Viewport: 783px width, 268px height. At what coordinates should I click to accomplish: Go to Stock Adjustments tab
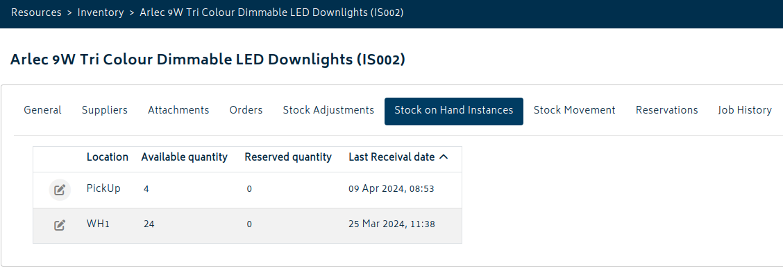pyautogui.click(x=328, y=110)
